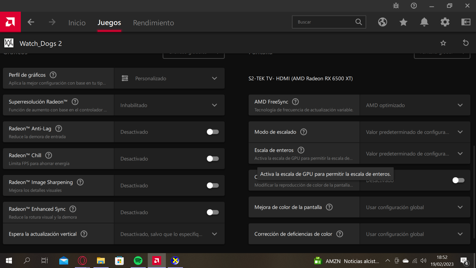The image size is (476, 268).
Task: Show help for Mejora de color de la pantalla
Action: click(x=329, y=207)
